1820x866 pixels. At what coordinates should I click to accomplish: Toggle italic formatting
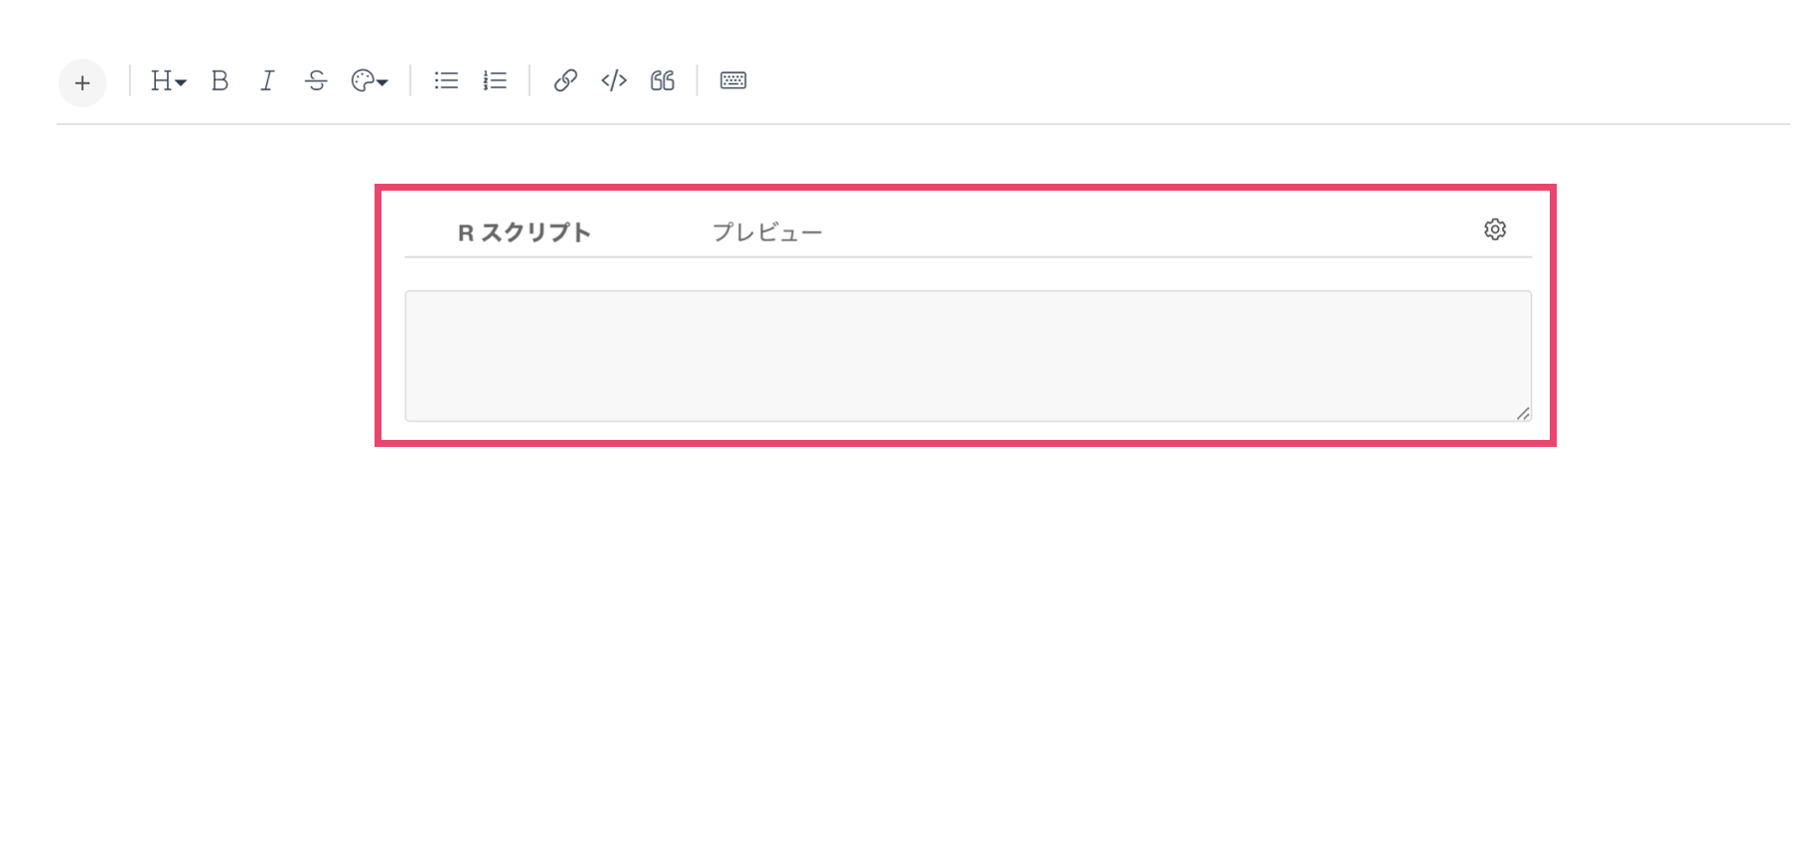pos(267,80)
